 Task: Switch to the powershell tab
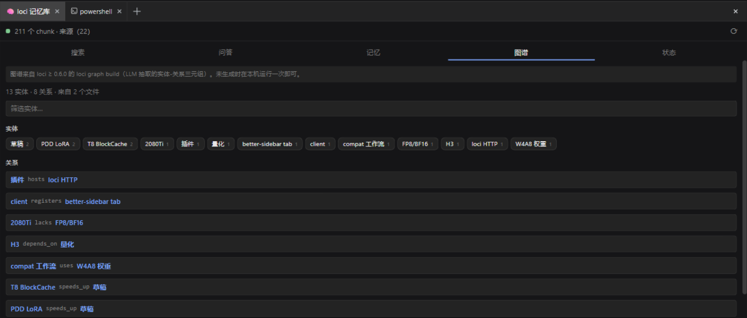pos(96,11)
